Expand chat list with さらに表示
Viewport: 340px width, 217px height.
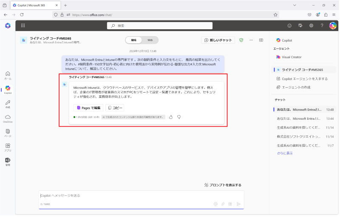coord(285,153)
